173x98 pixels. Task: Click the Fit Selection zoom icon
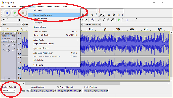coord(108,20)
